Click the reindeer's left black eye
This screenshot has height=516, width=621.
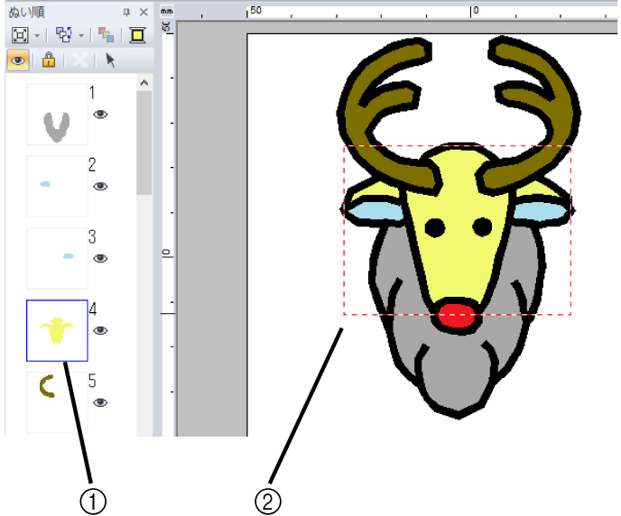click(x=435, y=228)
